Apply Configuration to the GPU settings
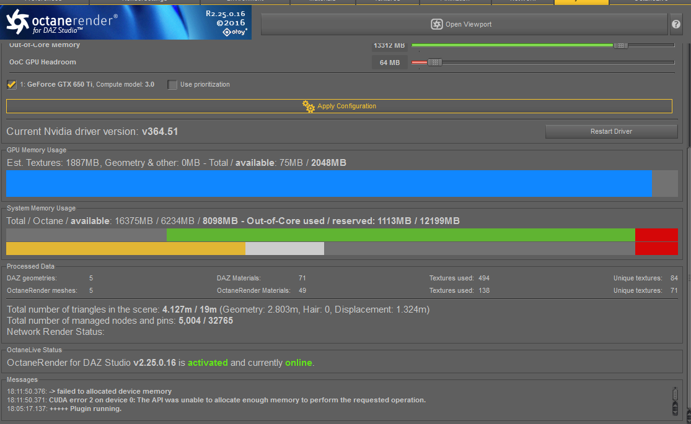The image size is (691, 424). click(x=340, y=106)
